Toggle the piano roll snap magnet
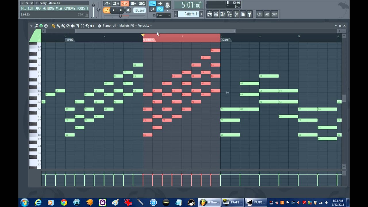368x207 pixels. [41, 26]
